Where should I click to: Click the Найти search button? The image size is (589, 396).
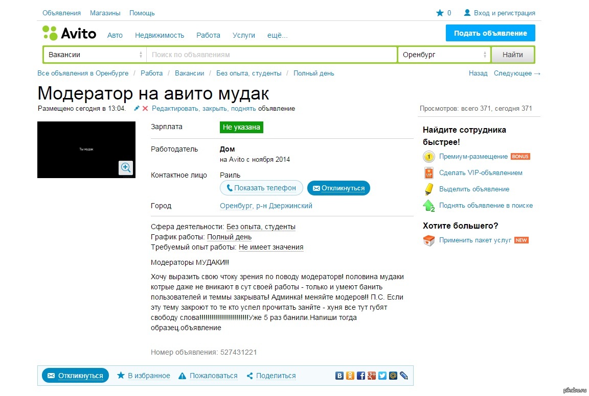[513, 55]
